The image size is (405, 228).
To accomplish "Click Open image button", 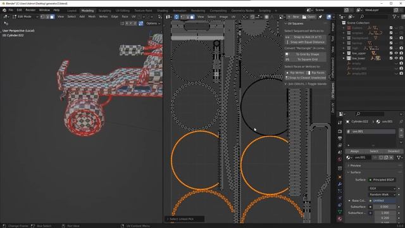I will (309, 17).
